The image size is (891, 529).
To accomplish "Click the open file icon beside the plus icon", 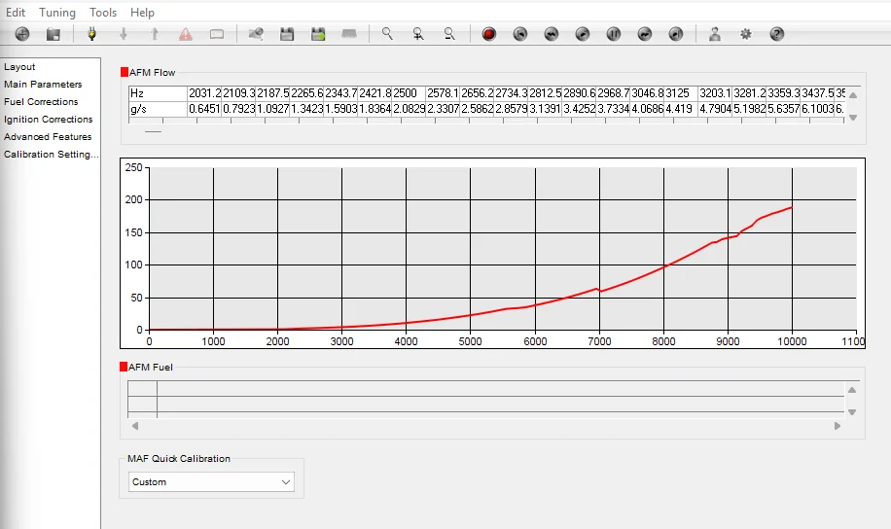I will [53, 34].
